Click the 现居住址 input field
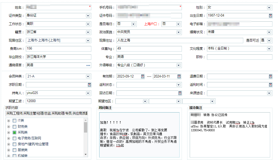Viewport: 278px width, 160px height. 180,40
